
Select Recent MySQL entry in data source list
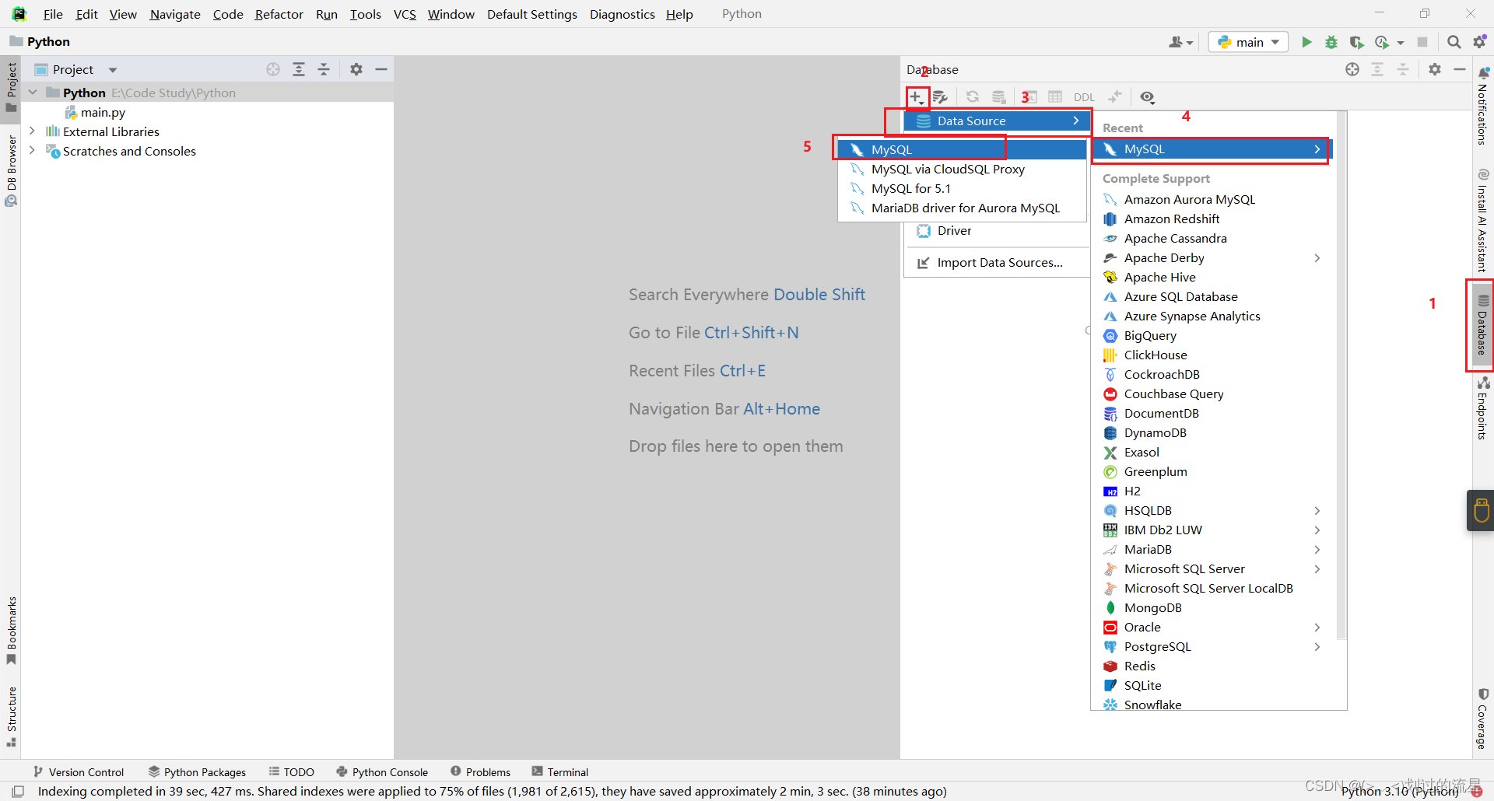(1213, 149)
